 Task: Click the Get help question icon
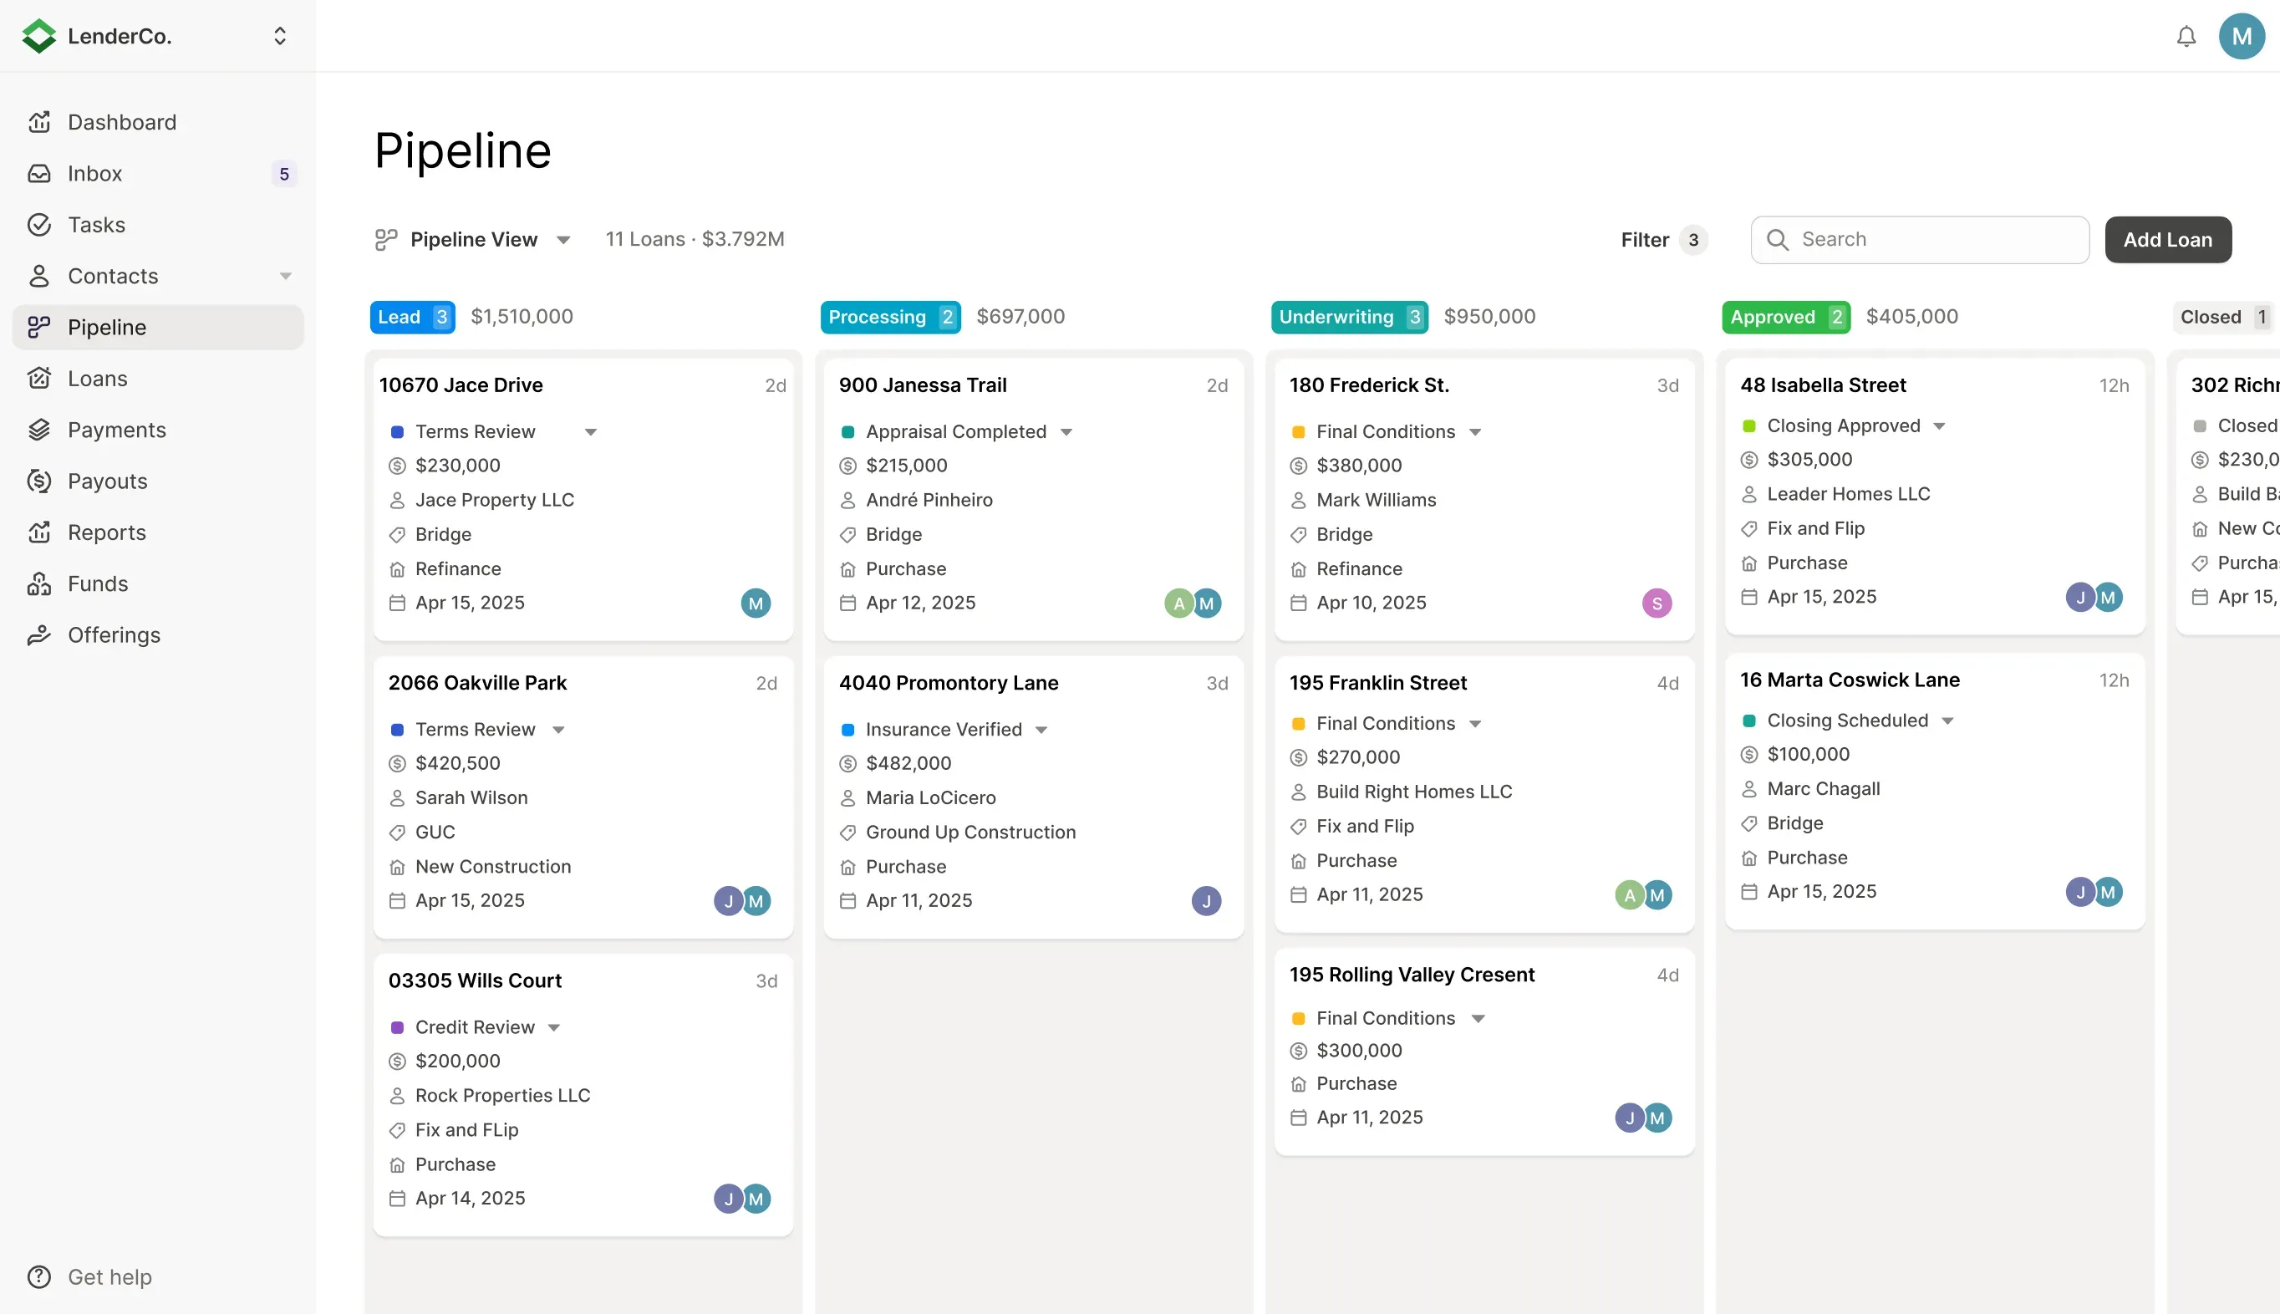point(38,1276)
